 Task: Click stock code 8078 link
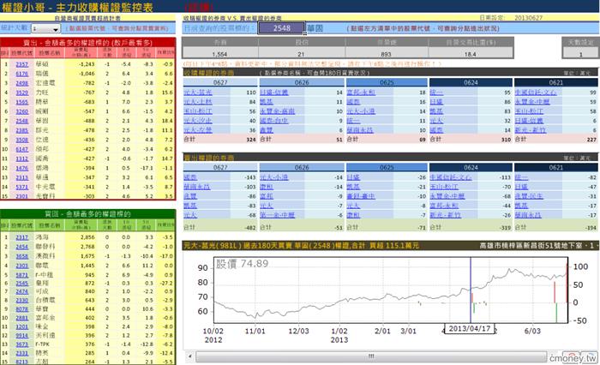[x=21, y=308]
